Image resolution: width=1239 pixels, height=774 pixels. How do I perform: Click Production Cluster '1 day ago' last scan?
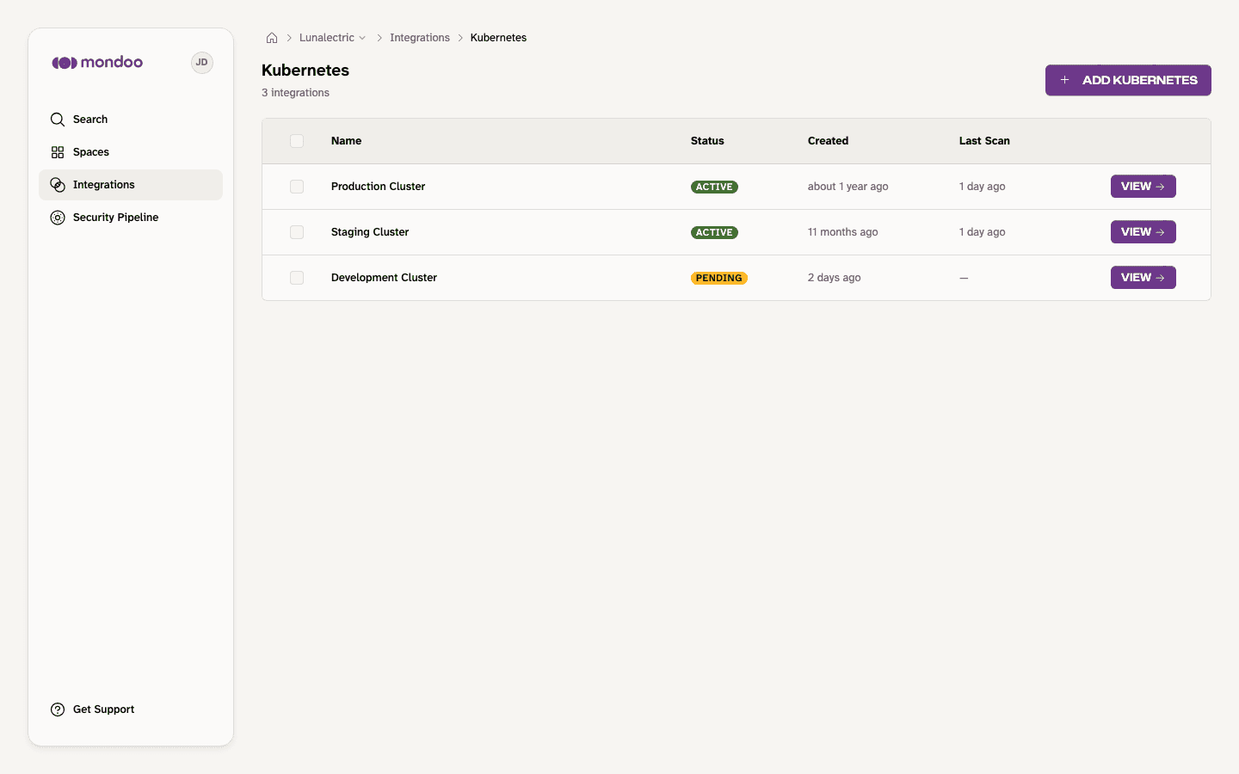(x=982, y=187)
